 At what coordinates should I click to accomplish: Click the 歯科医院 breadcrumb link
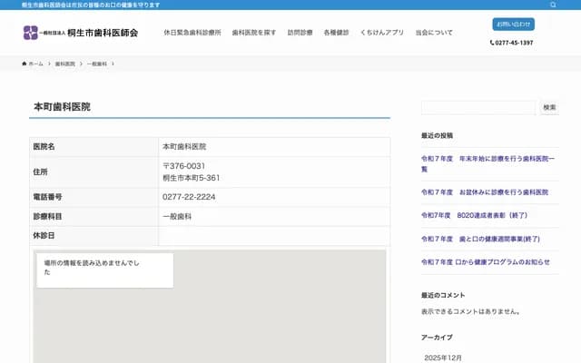click(64, 64)
